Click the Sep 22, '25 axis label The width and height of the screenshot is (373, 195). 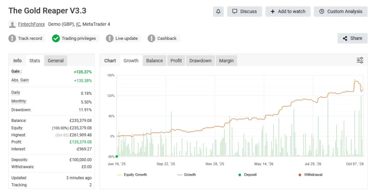point(166,164)
